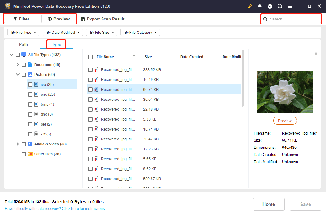Open the By File Size dropdown
Image resolution: width=326 pixels, height=217 pixels.
[102, 32]
